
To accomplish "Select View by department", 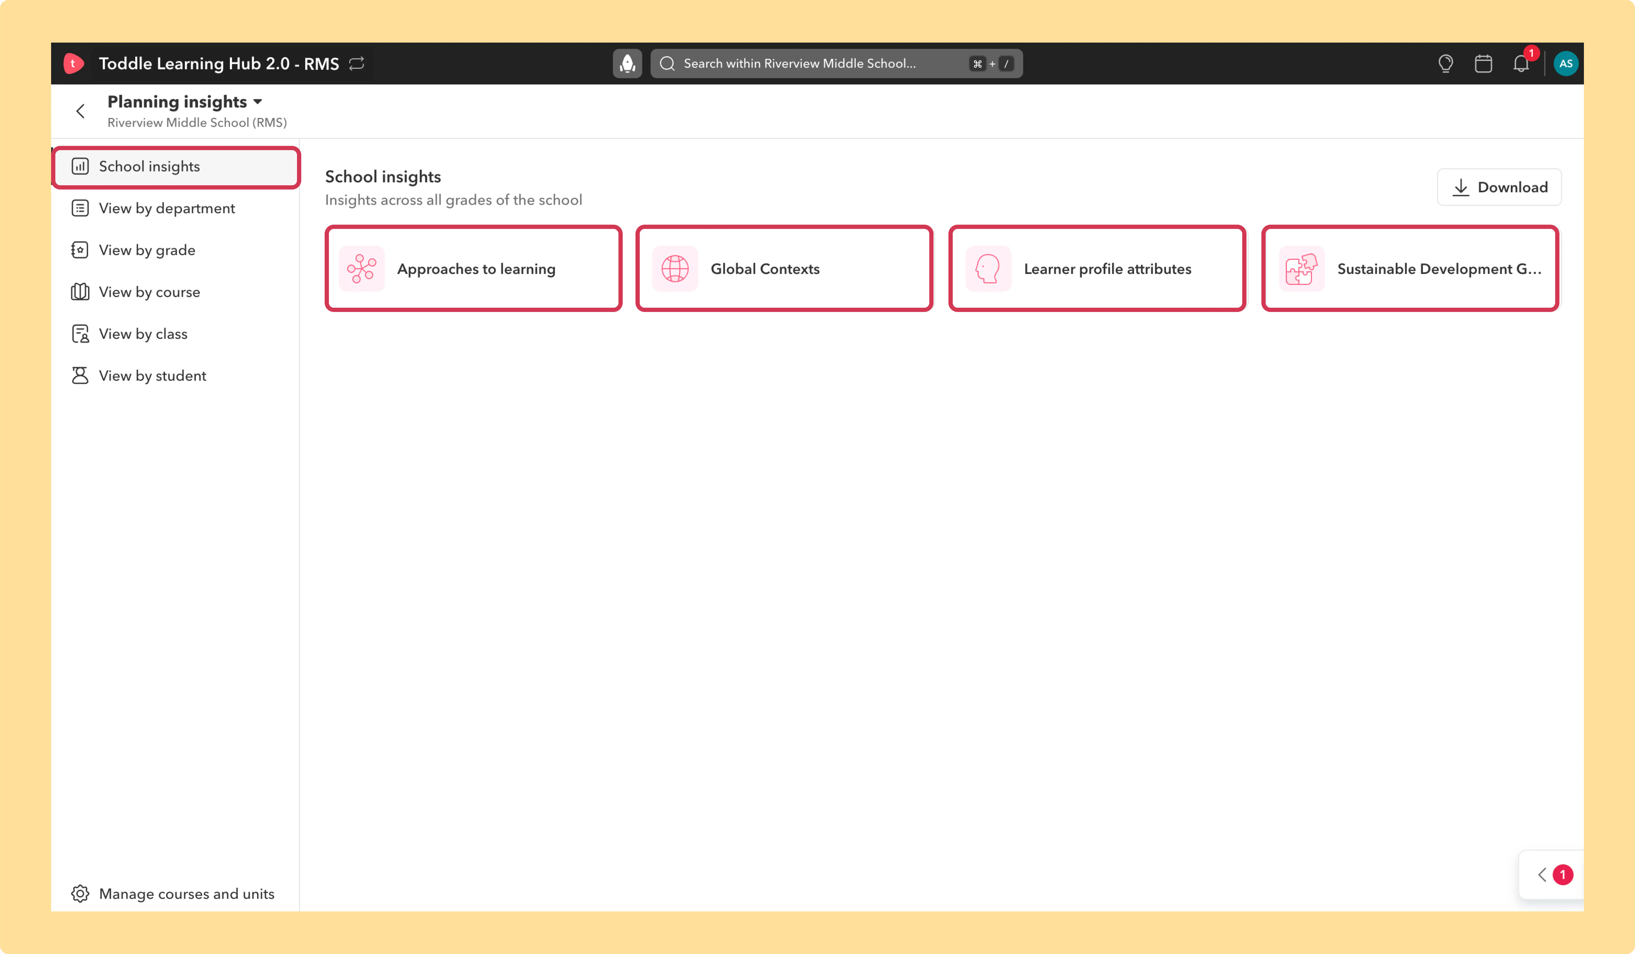I will tap(176, 208).
